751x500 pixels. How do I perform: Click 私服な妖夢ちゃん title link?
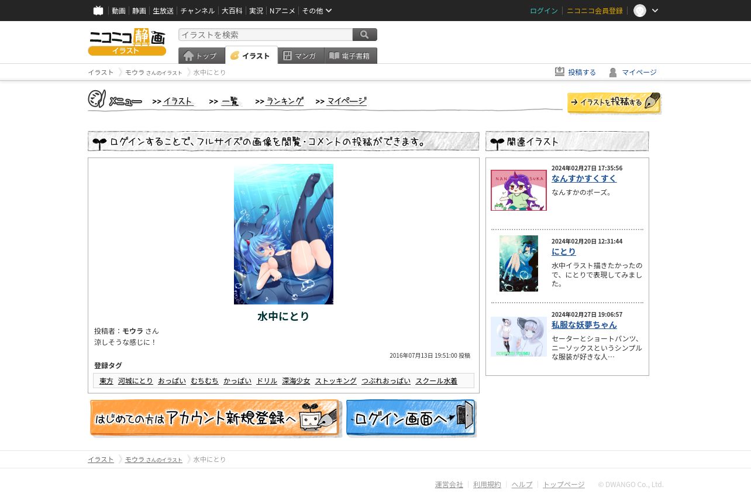click(584, 325)
